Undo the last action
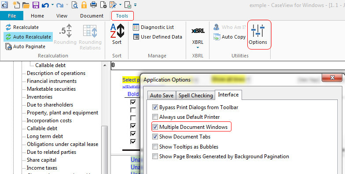This screenshot has width=345, height=174. (45, 5)
